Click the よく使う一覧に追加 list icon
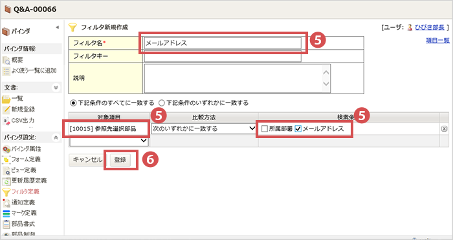 pos(6,71)
